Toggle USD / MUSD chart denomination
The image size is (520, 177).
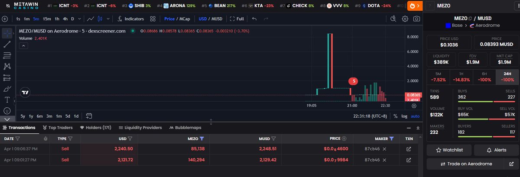(210, 19)
